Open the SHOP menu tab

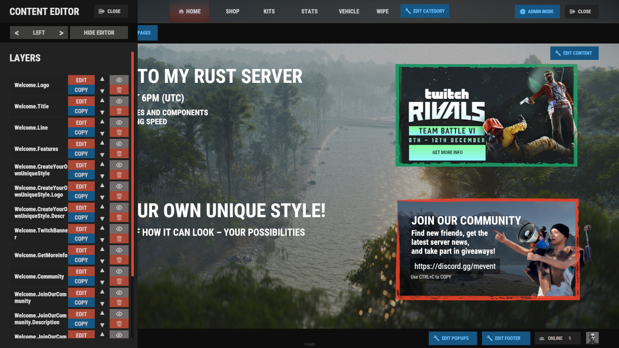(232, 12)
